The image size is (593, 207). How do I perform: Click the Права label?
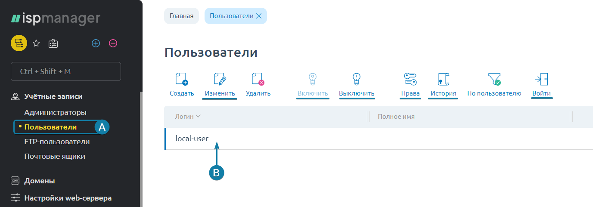[x=410, y=93]
